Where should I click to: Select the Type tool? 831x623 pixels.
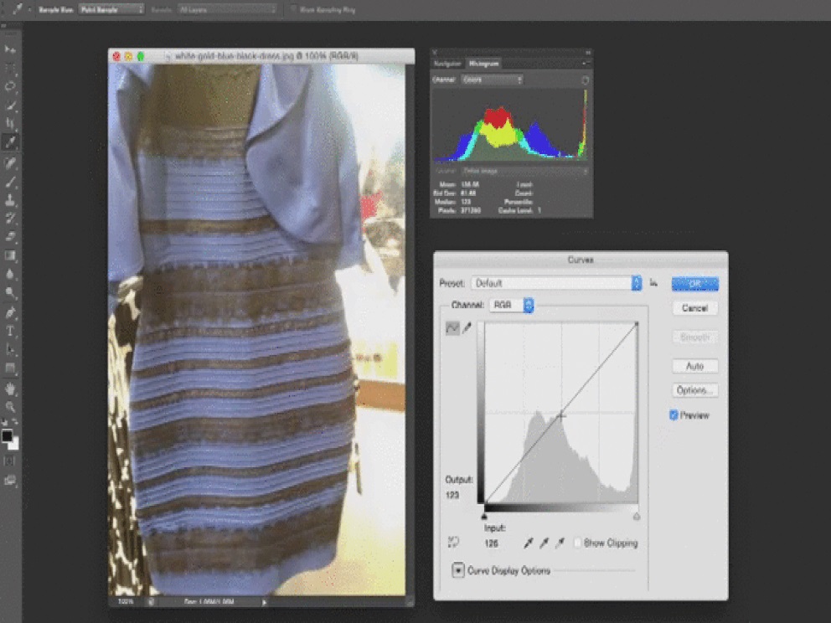(x=11, y=332)
